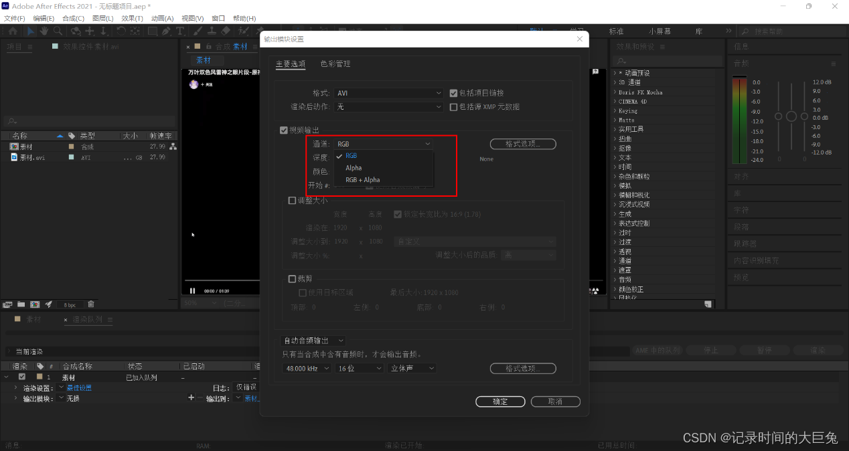The image size is (849, 451).
Task: Select the Brush tool
Action: pos(196,31)
